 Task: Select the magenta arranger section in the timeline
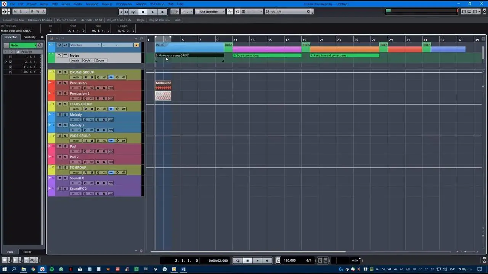[267, 49]
